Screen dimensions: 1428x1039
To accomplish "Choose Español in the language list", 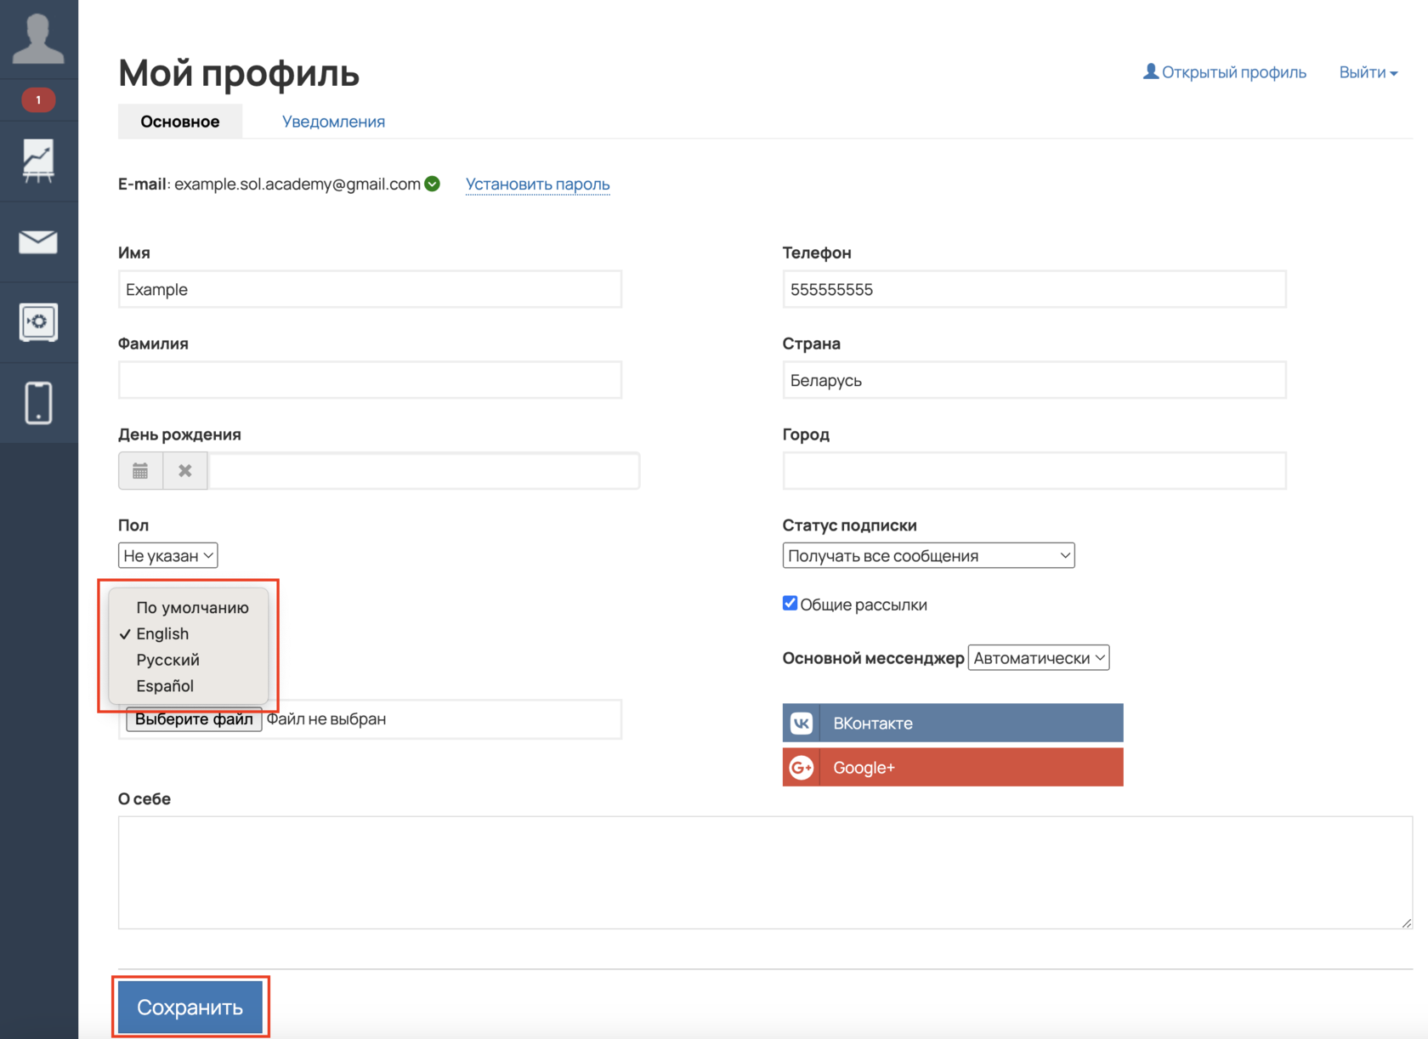I will (165, 686).
